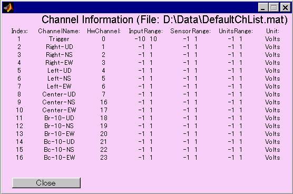Click the input range of Left-UD row
This screenshot has width=293, height=194.
coord(145,71)
